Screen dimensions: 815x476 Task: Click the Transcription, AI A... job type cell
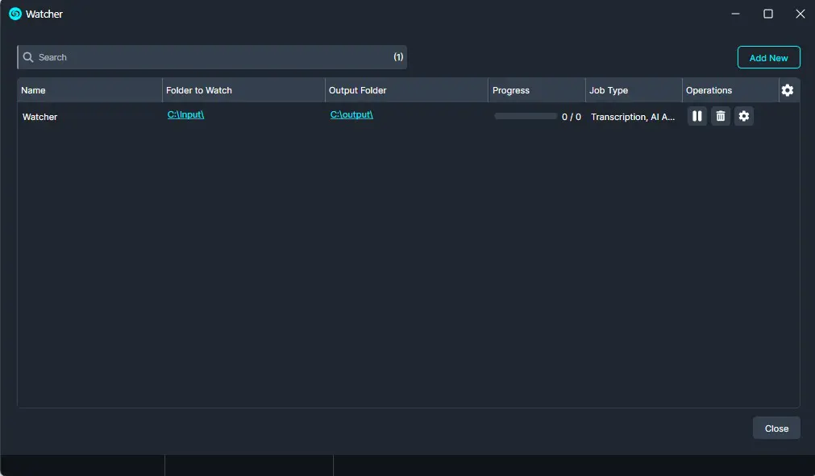[633, 117]
